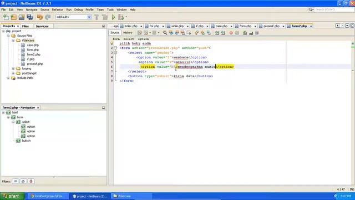The width and height of the screenshot is (355, 200).
Task: Click the Redo toolbar icon
Action: 48,17
